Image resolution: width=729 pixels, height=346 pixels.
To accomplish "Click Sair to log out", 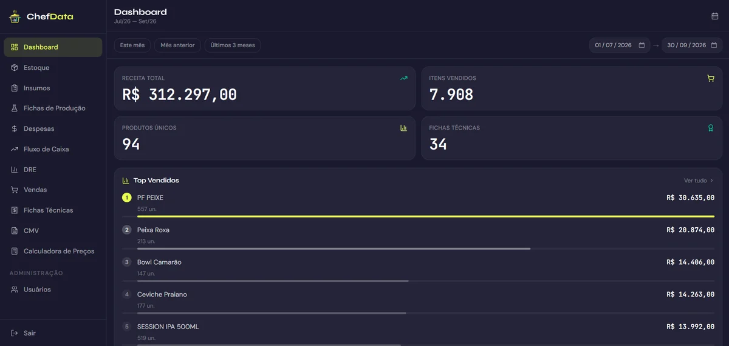I will pos(53,333).
